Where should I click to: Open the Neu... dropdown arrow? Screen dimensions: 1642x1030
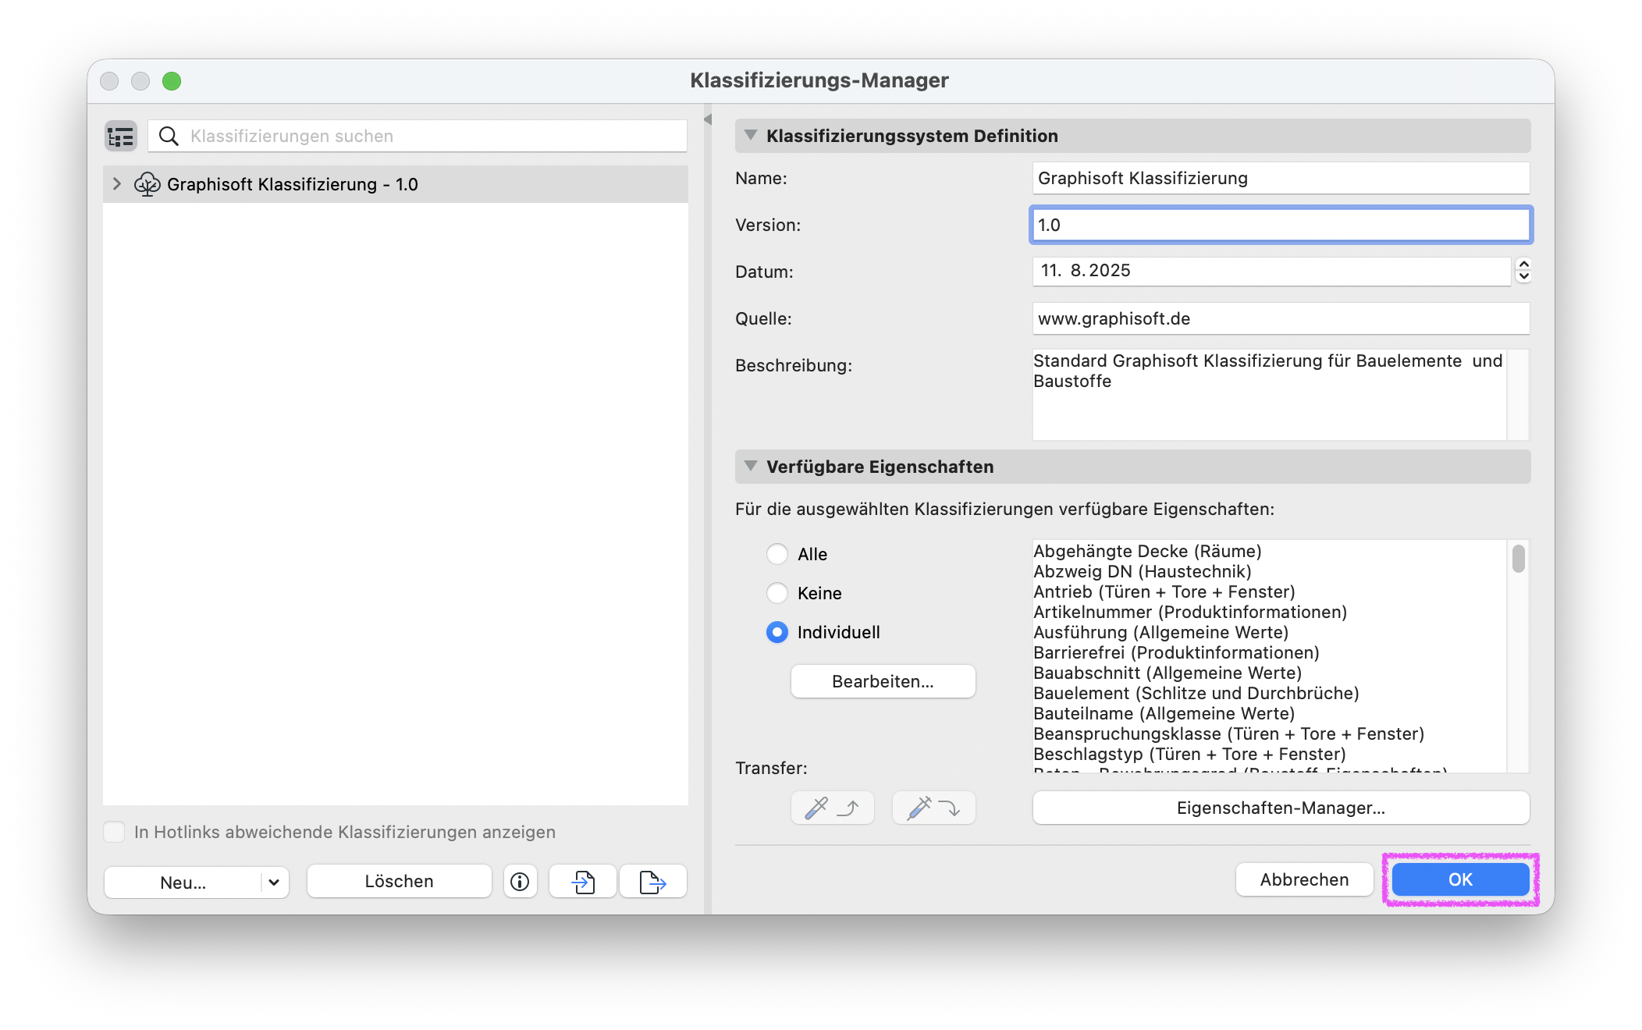pos(274,882)
